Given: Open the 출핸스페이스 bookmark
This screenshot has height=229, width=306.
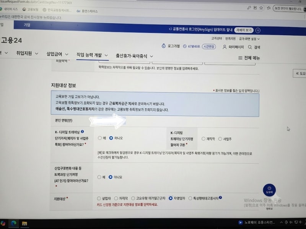Looking at the screenshot, I should tap(87, 11).
